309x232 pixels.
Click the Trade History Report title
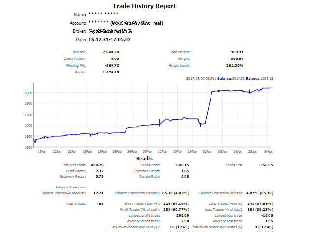tap(144, 6)
